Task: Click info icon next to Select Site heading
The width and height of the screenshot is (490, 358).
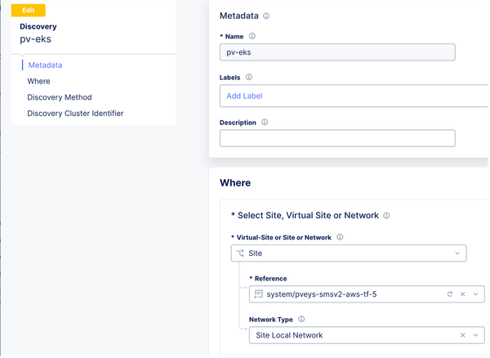Action: (x=386, y=216)
